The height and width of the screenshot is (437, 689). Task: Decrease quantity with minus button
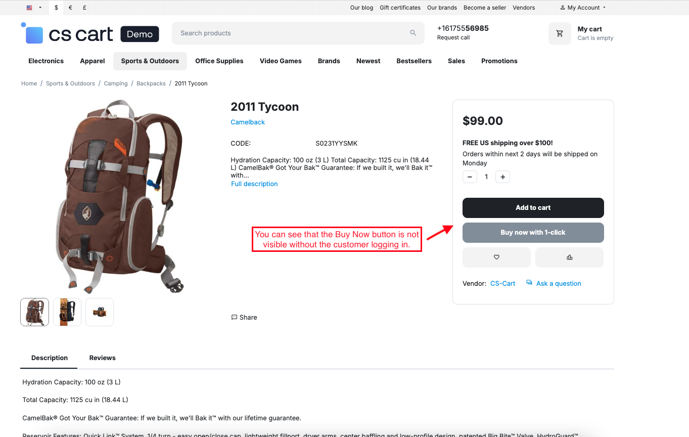pyautogui.click(x=470, y=177)
